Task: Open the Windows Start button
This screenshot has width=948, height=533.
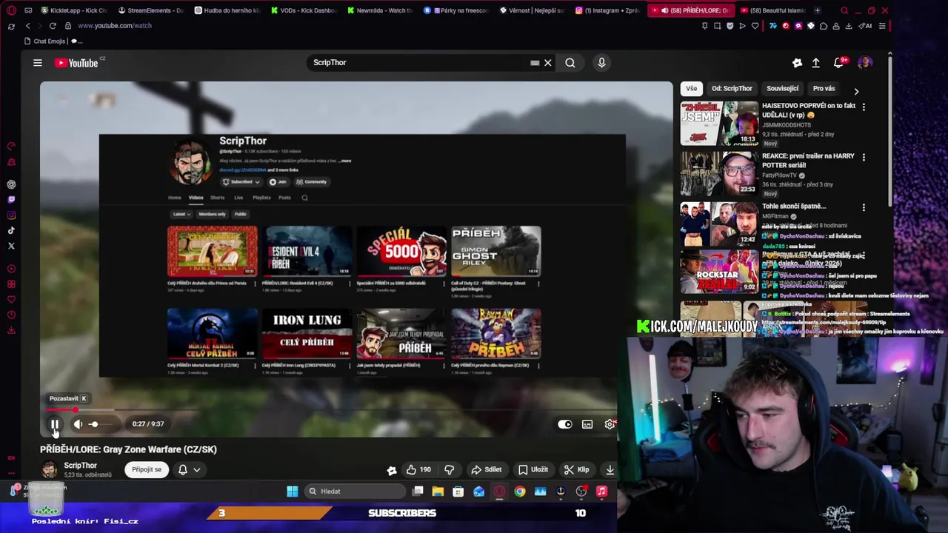Action: tap(293, 492)
